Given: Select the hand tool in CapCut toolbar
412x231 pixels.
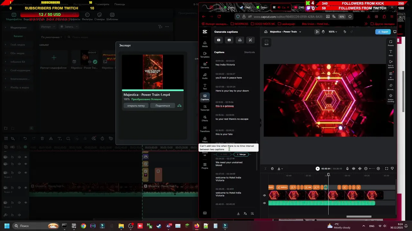Looking at the screenshot, I should [323, 32].
